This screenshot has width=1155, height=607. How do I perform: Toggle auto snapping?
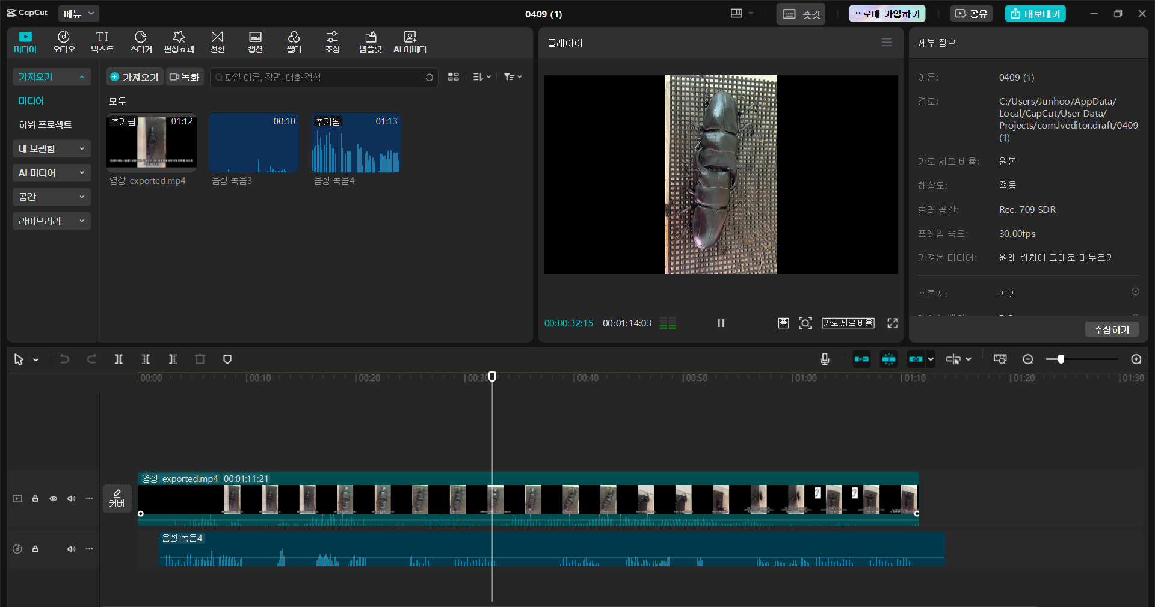(x=889, y=359)
